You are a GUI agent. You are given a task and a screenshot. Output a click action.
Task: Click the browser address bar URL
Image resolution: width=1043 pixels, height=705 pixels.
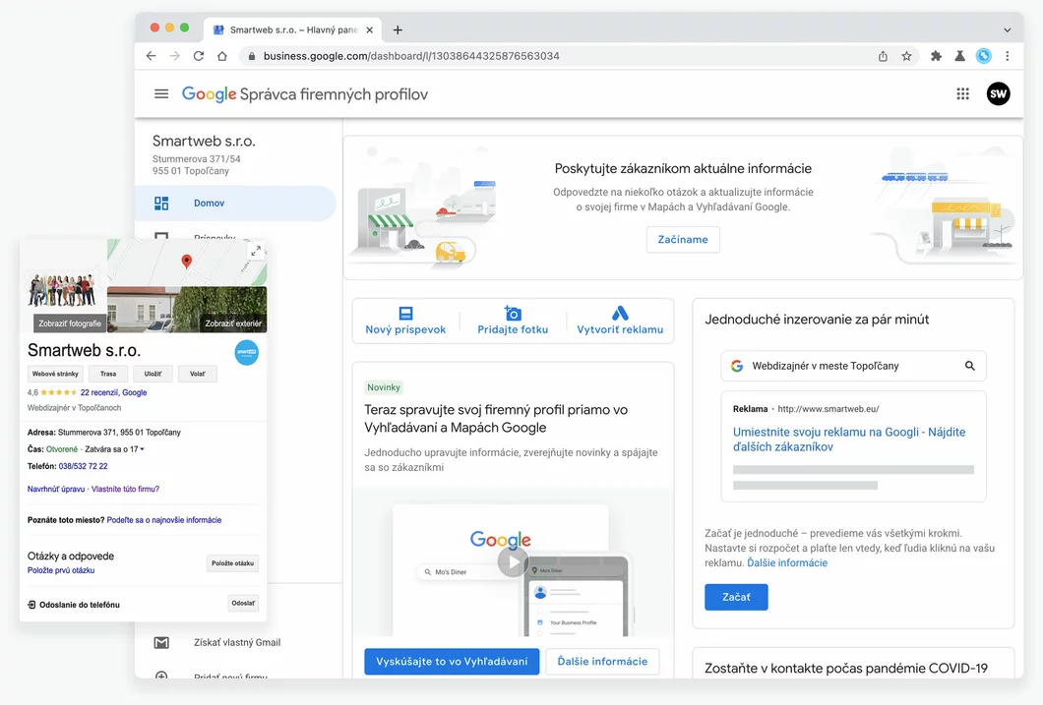click(411, 56)
